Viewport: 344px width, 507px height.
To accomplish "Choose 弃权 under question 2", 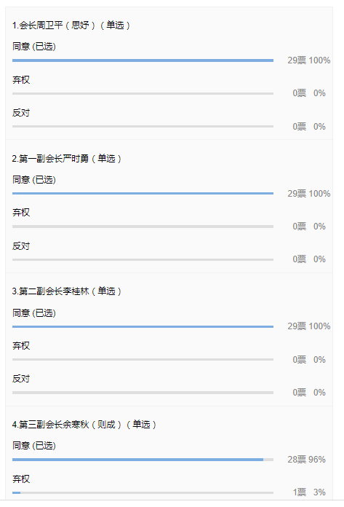I will (21, 213).
